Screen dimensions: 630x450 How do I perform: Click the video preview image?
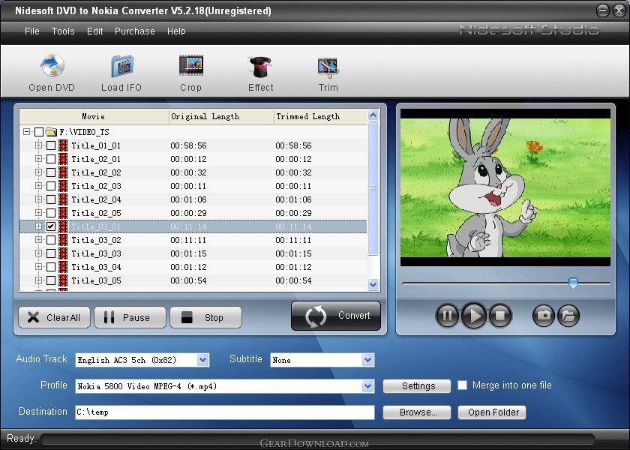pyautogui.click(x=505, y=187)
